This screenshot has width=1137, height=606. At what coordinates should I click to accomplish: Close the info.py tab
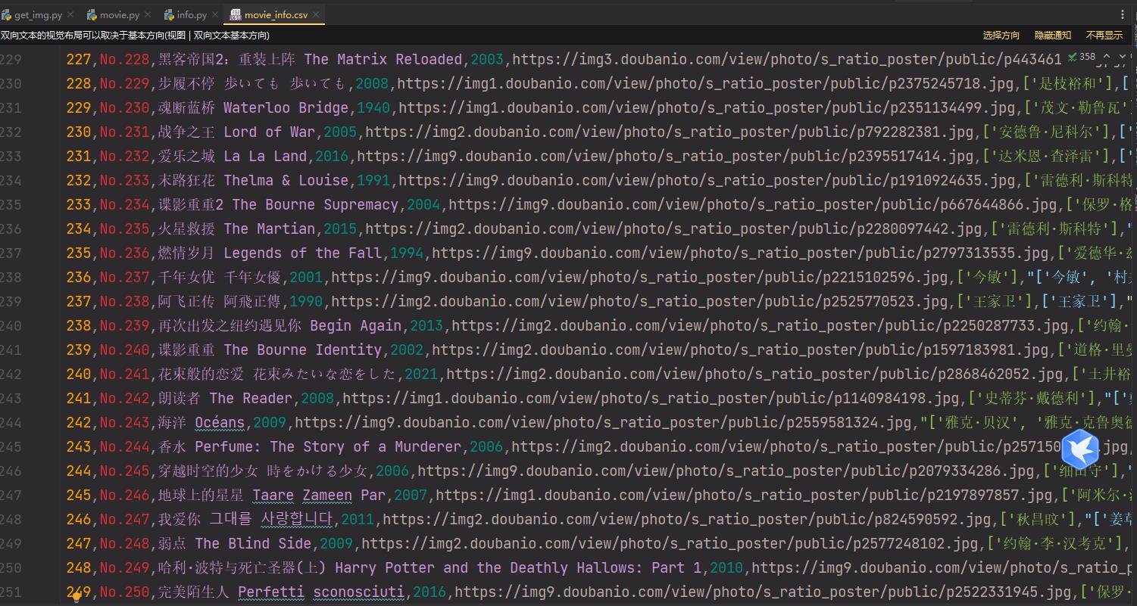[x=215, y=14]
